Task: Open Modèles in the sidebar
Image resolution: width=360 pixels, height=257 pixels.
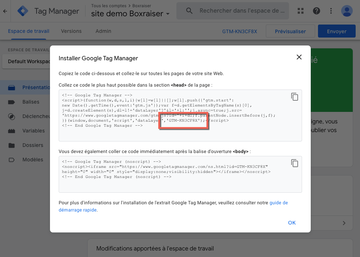Action: [x=33, y=160]
